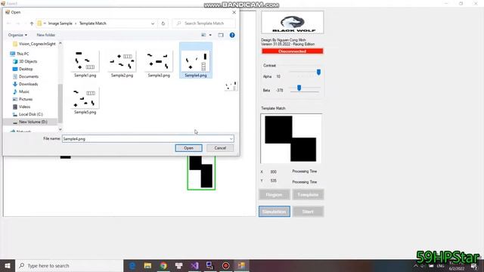Adjust the Beta contrast slider
This screenshot has width=484, height=272.
(x=299, y=88)
